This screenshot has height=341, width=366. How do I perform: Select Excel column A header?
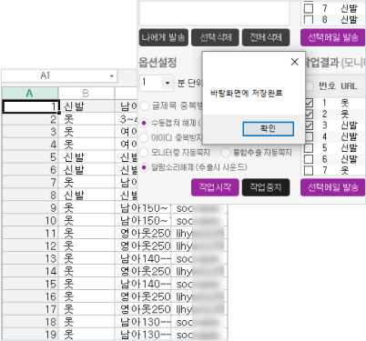[30, 93]
